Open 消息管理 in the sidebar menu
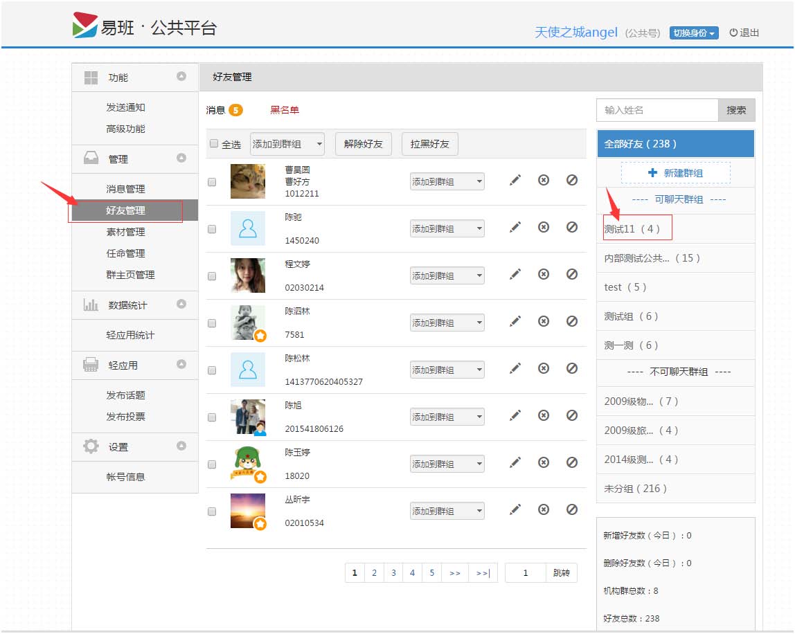795x634 pixels. (x=125, y=189)
